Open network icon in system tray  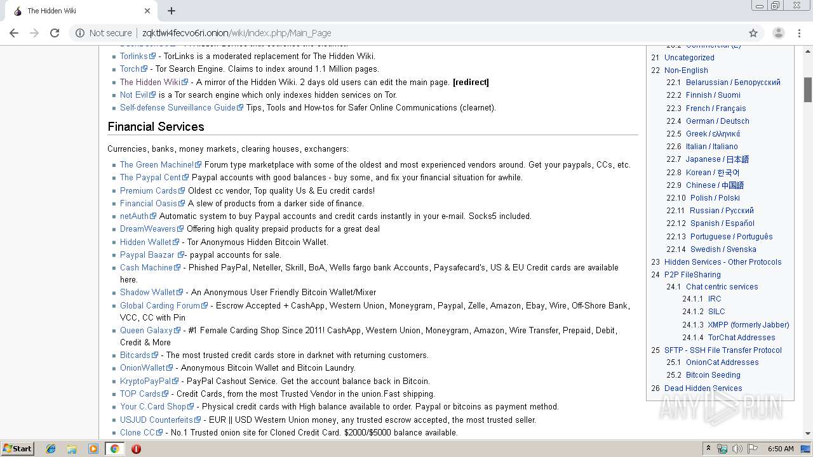tap(723, 449)
